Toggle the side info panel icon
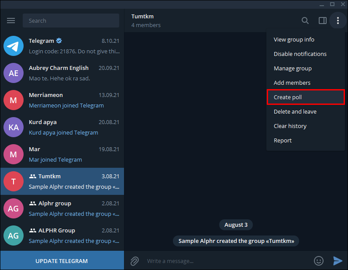348x270 pixels. (323, 21)
